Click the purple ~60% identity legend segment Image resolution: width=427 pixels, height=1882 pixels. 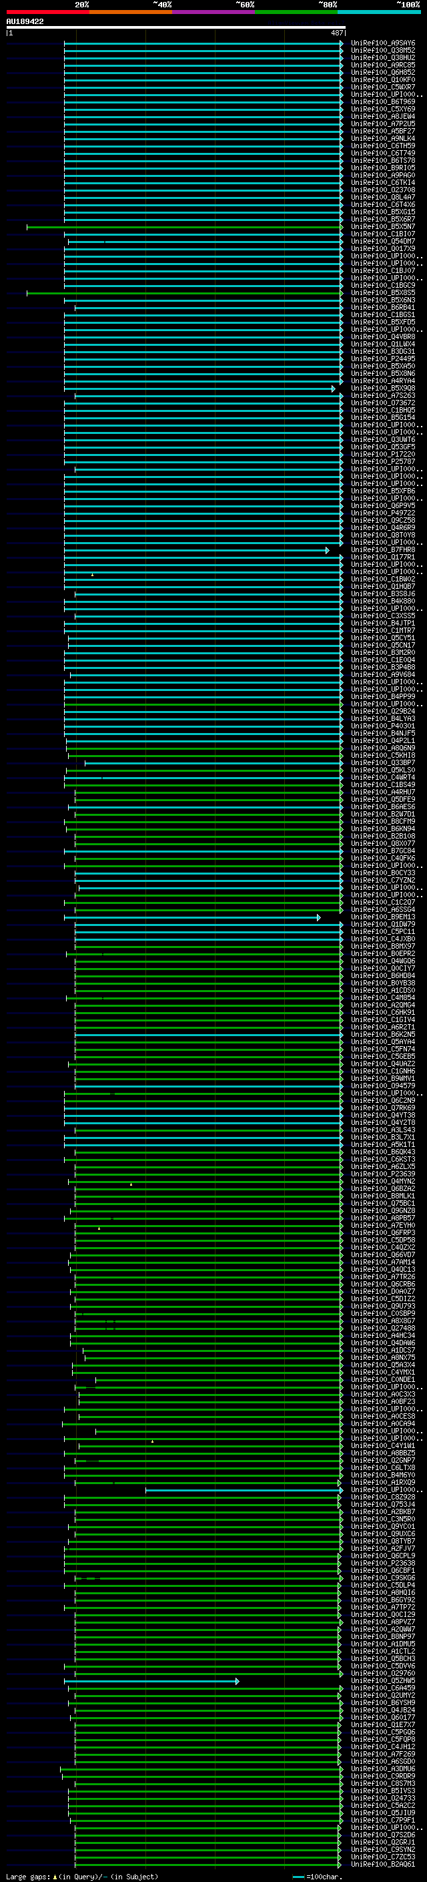[x=213, y=12]
